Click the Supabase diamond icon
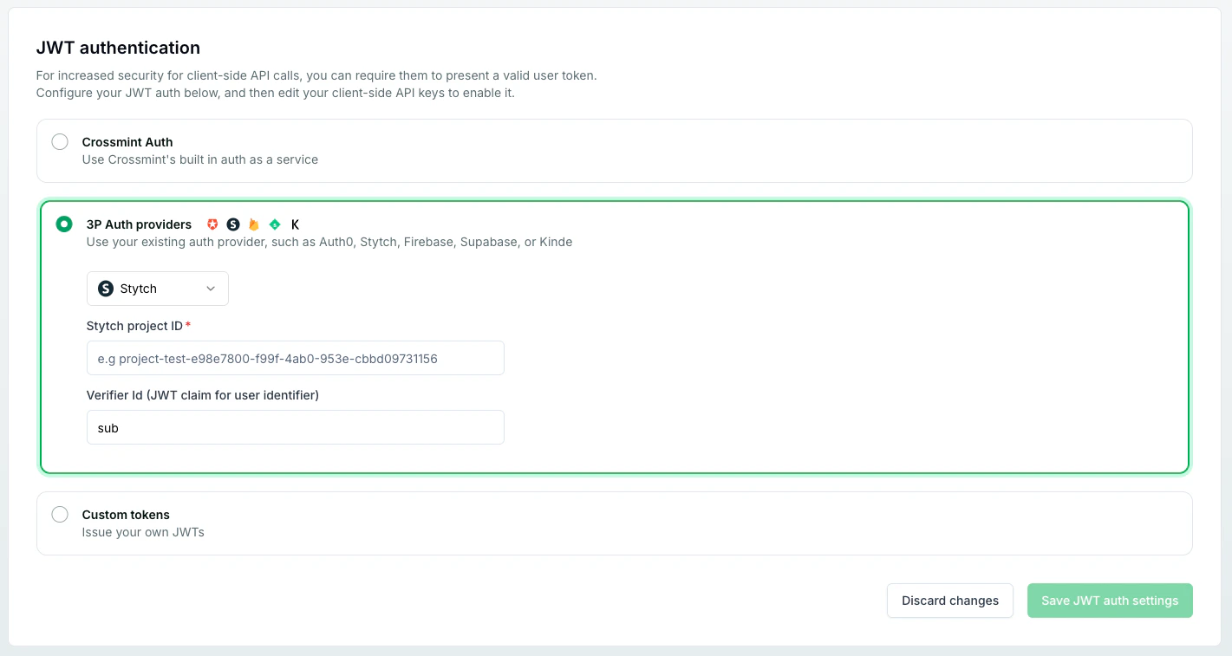The image size is (1232, 656). click(275, 224)
